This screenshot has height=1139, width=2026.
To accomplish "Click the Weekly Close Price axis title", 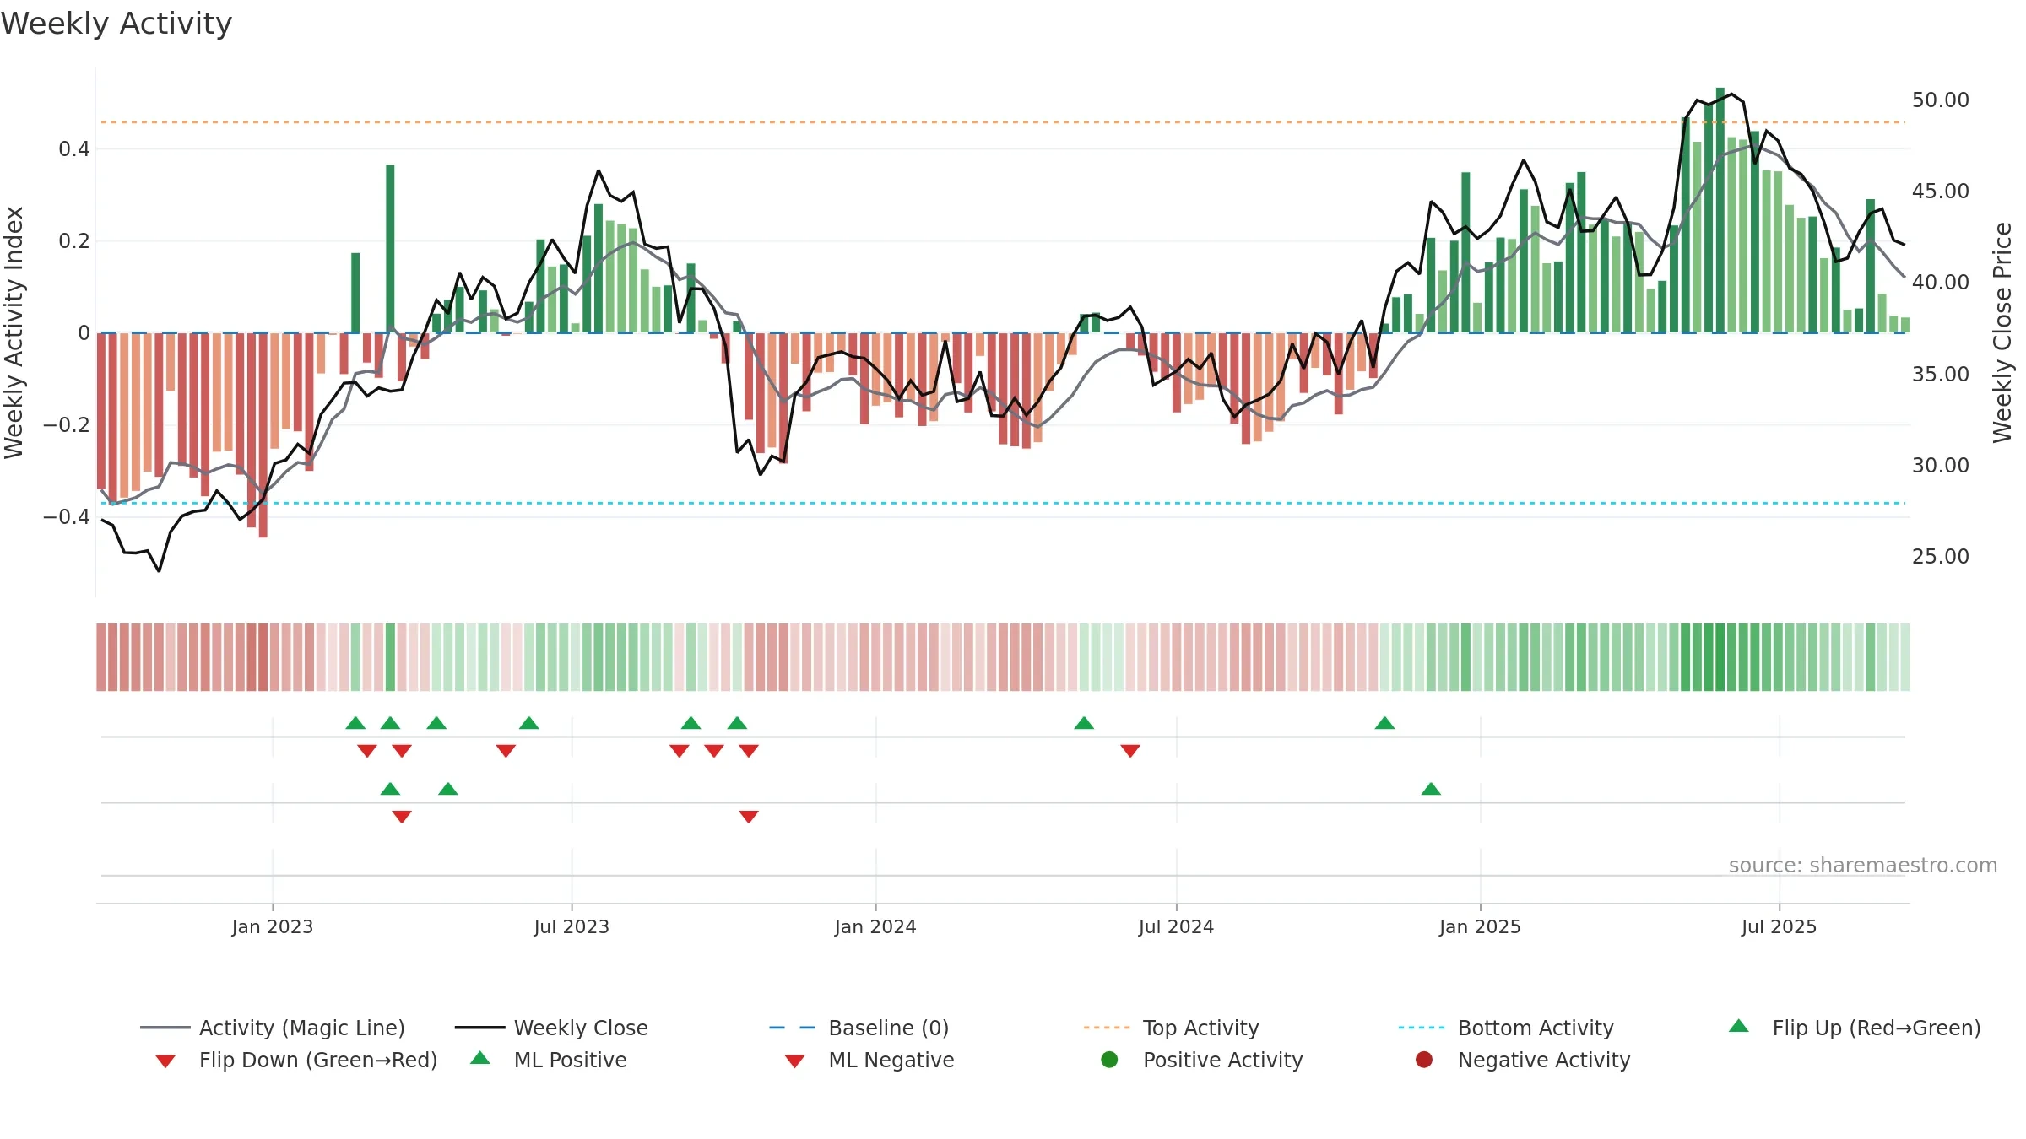I will tap(2002, 332).
